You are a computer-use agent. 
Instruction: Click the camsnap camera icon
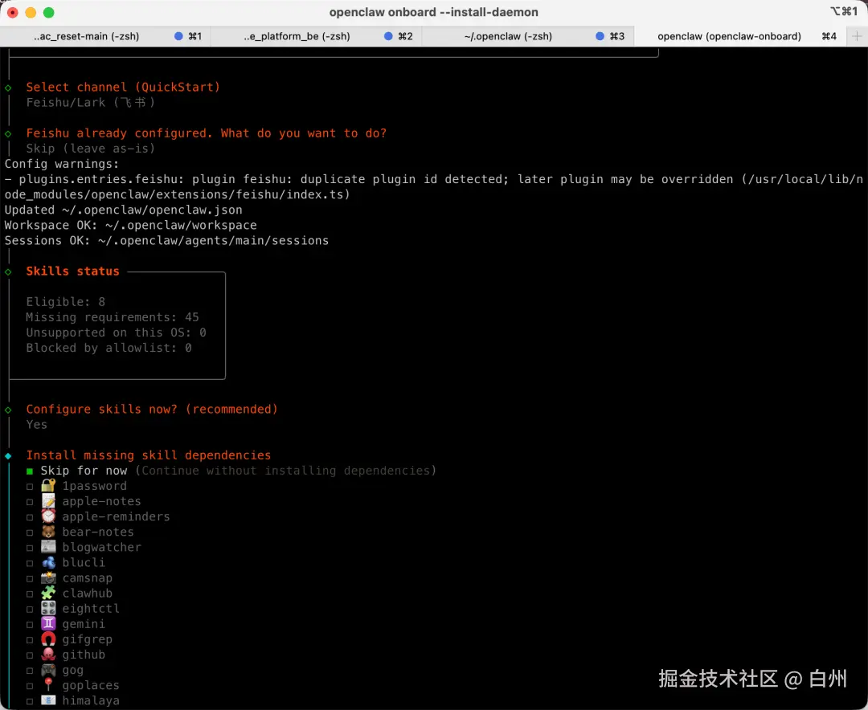coord(48,577)
